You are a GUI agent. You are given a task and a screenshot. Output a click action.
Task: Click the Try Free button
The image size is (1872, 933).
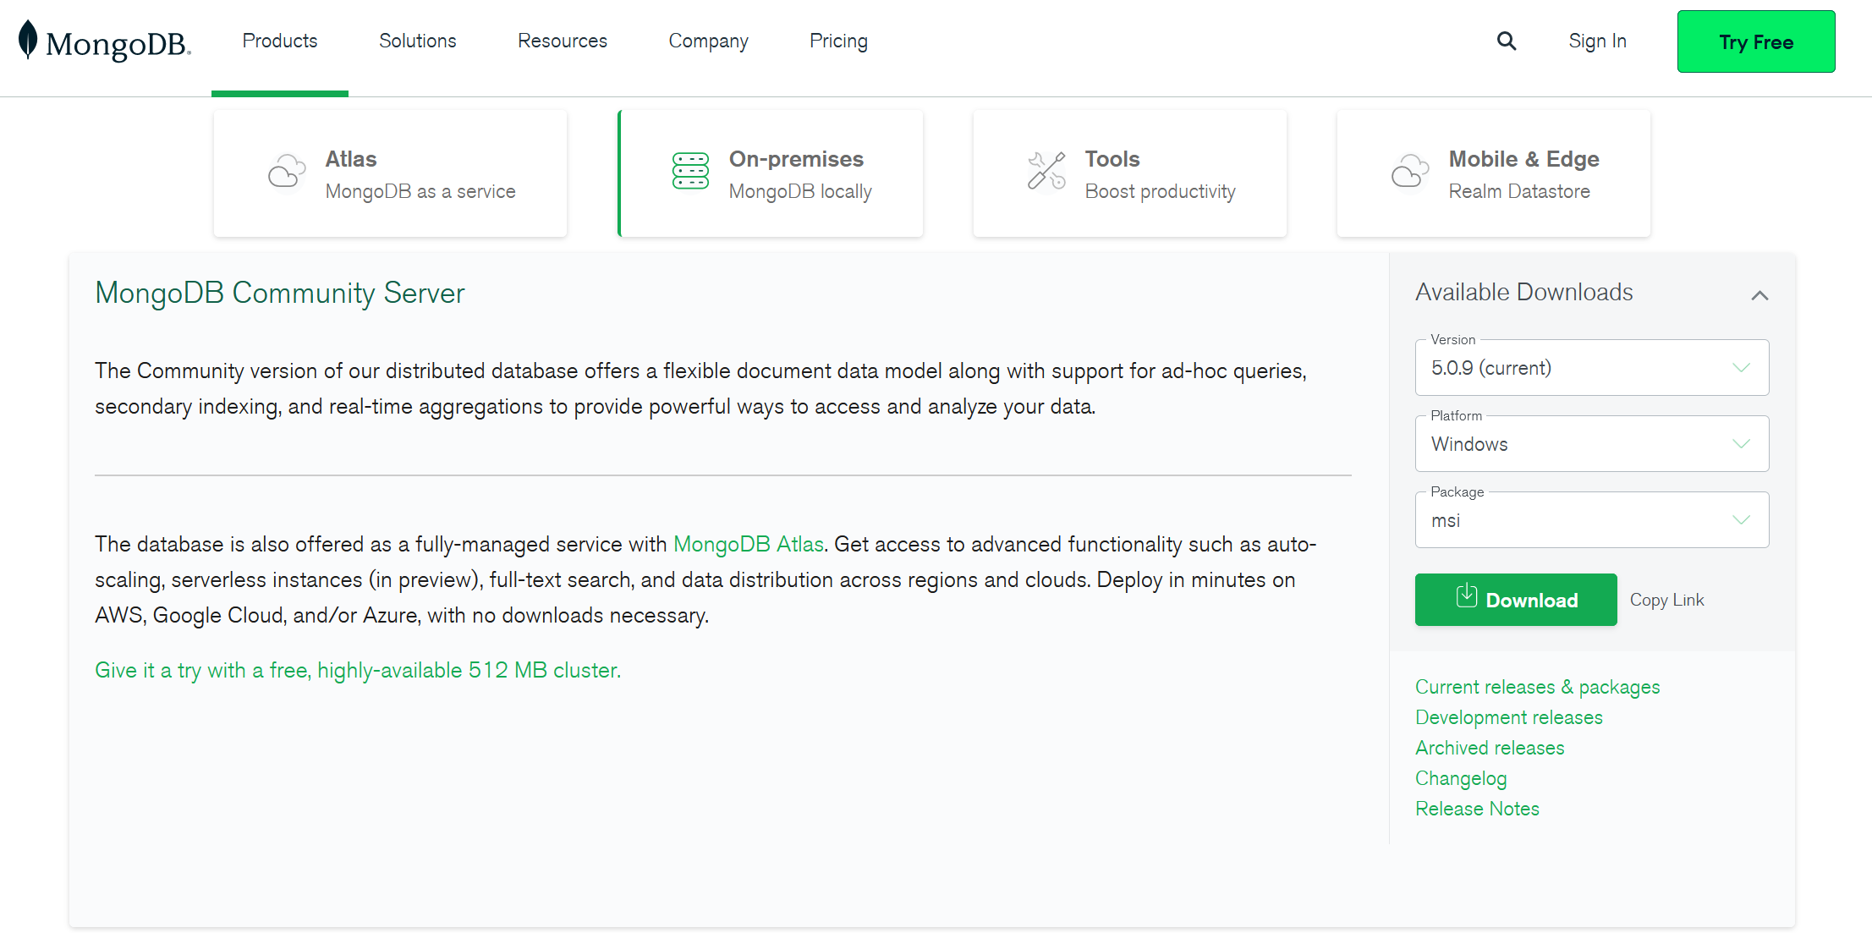pos(1755,41)
